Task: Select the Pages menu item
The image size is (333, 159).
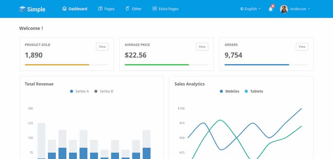Action: pos(109,9)
